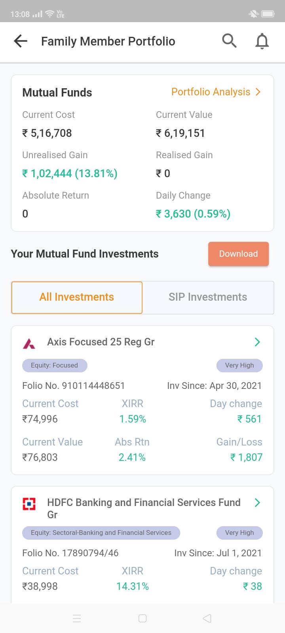The height and width of the screenshot is (633, 285).
Task: Tap Very High risk badge on Axis fund
Action: pos(239,365)
